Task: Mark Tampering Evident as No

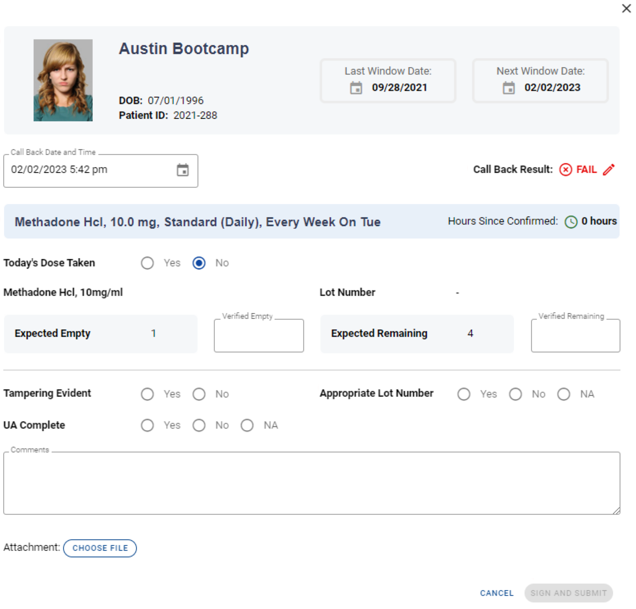Action: pyautogui.click(x=199, y=394)
